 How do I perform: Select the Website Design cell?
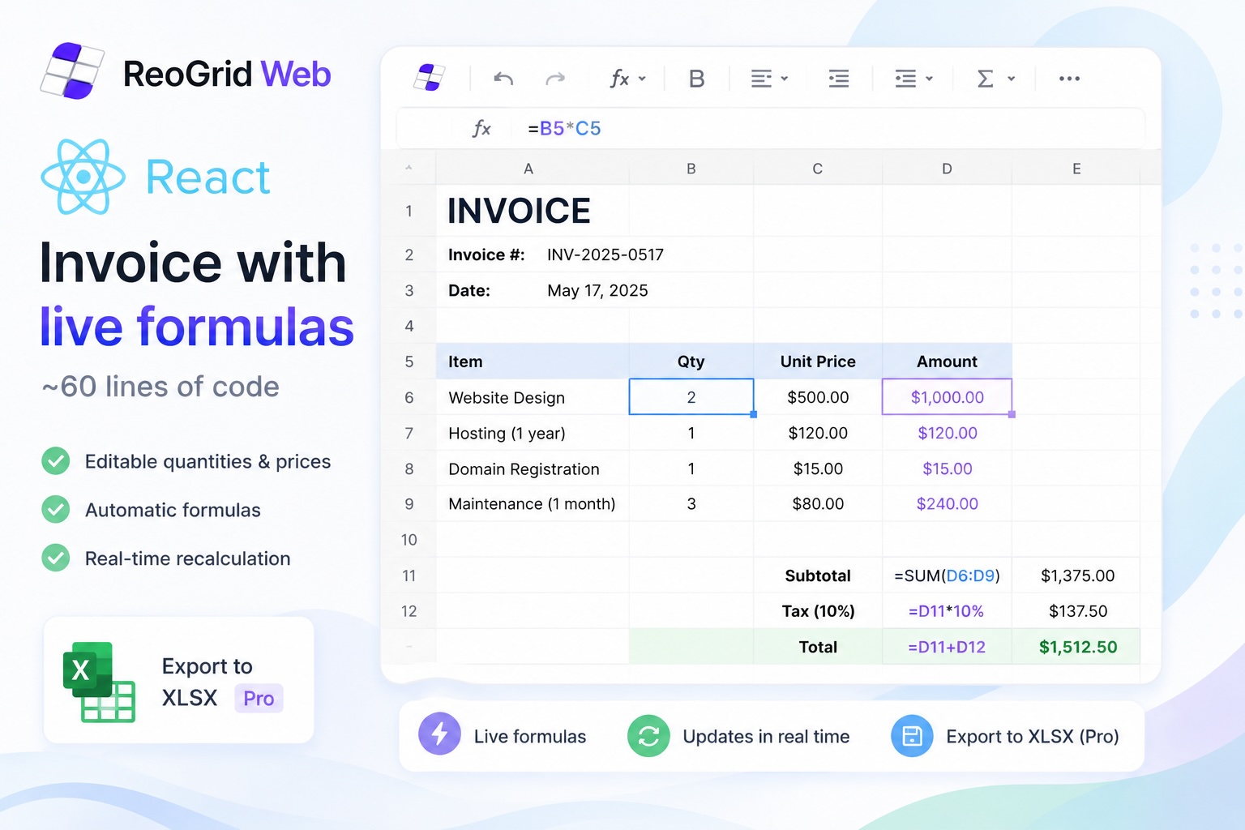pyautogui.click(x=533, y=397)
